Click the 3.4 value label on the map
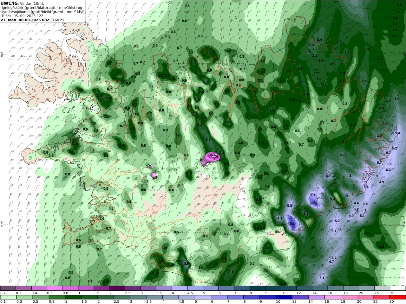Screen dimensions: 406x304 pyautogui.click(x=332, y=199)
